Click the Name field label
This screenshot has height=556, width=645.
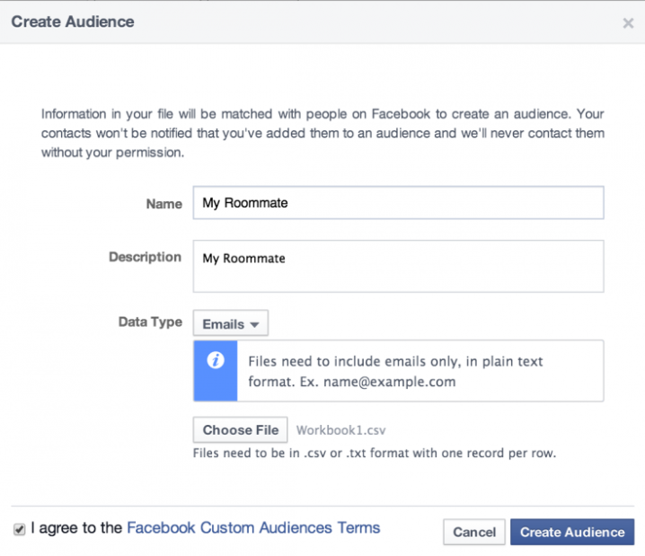pos(163,204)
